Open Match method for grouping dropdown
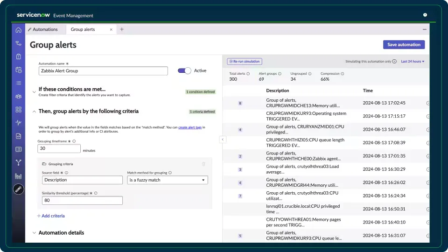448x252 pixels. click(x=168, y=180)
